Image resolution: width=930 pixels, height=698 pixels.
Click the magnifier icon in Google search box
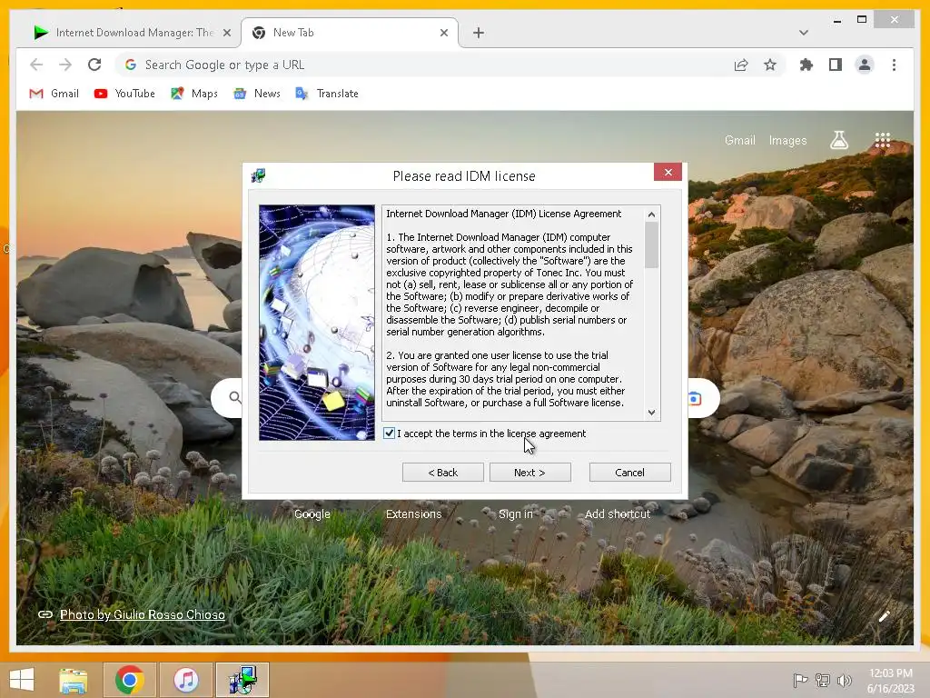[x=235, y=397]
